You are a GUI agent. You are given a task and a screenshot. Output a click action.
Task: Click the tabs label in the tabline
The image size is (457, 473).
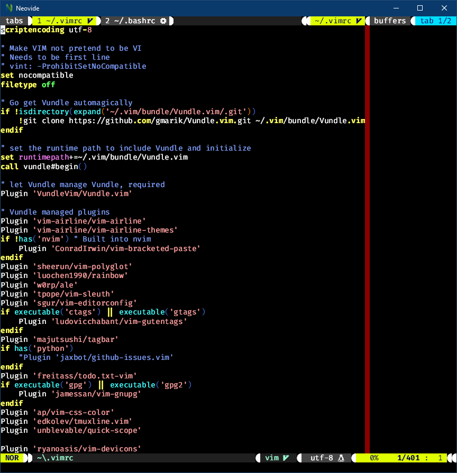[14, 21]
